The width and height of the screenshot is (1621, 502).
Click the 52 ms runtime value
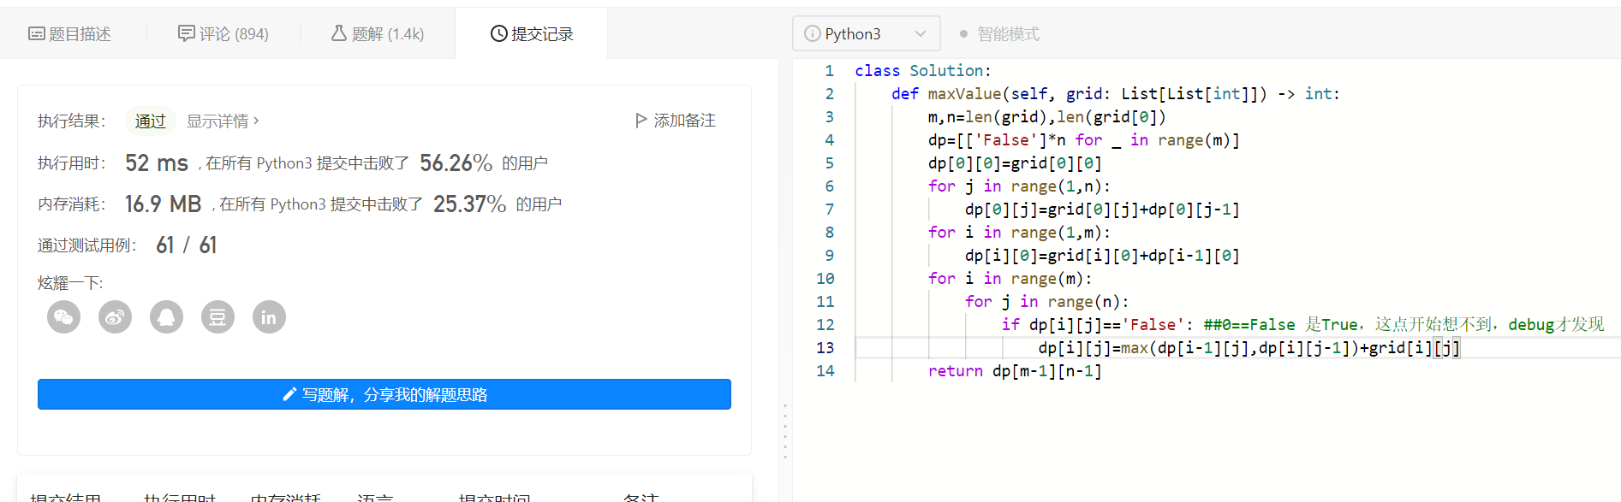(x=157, y=162)
